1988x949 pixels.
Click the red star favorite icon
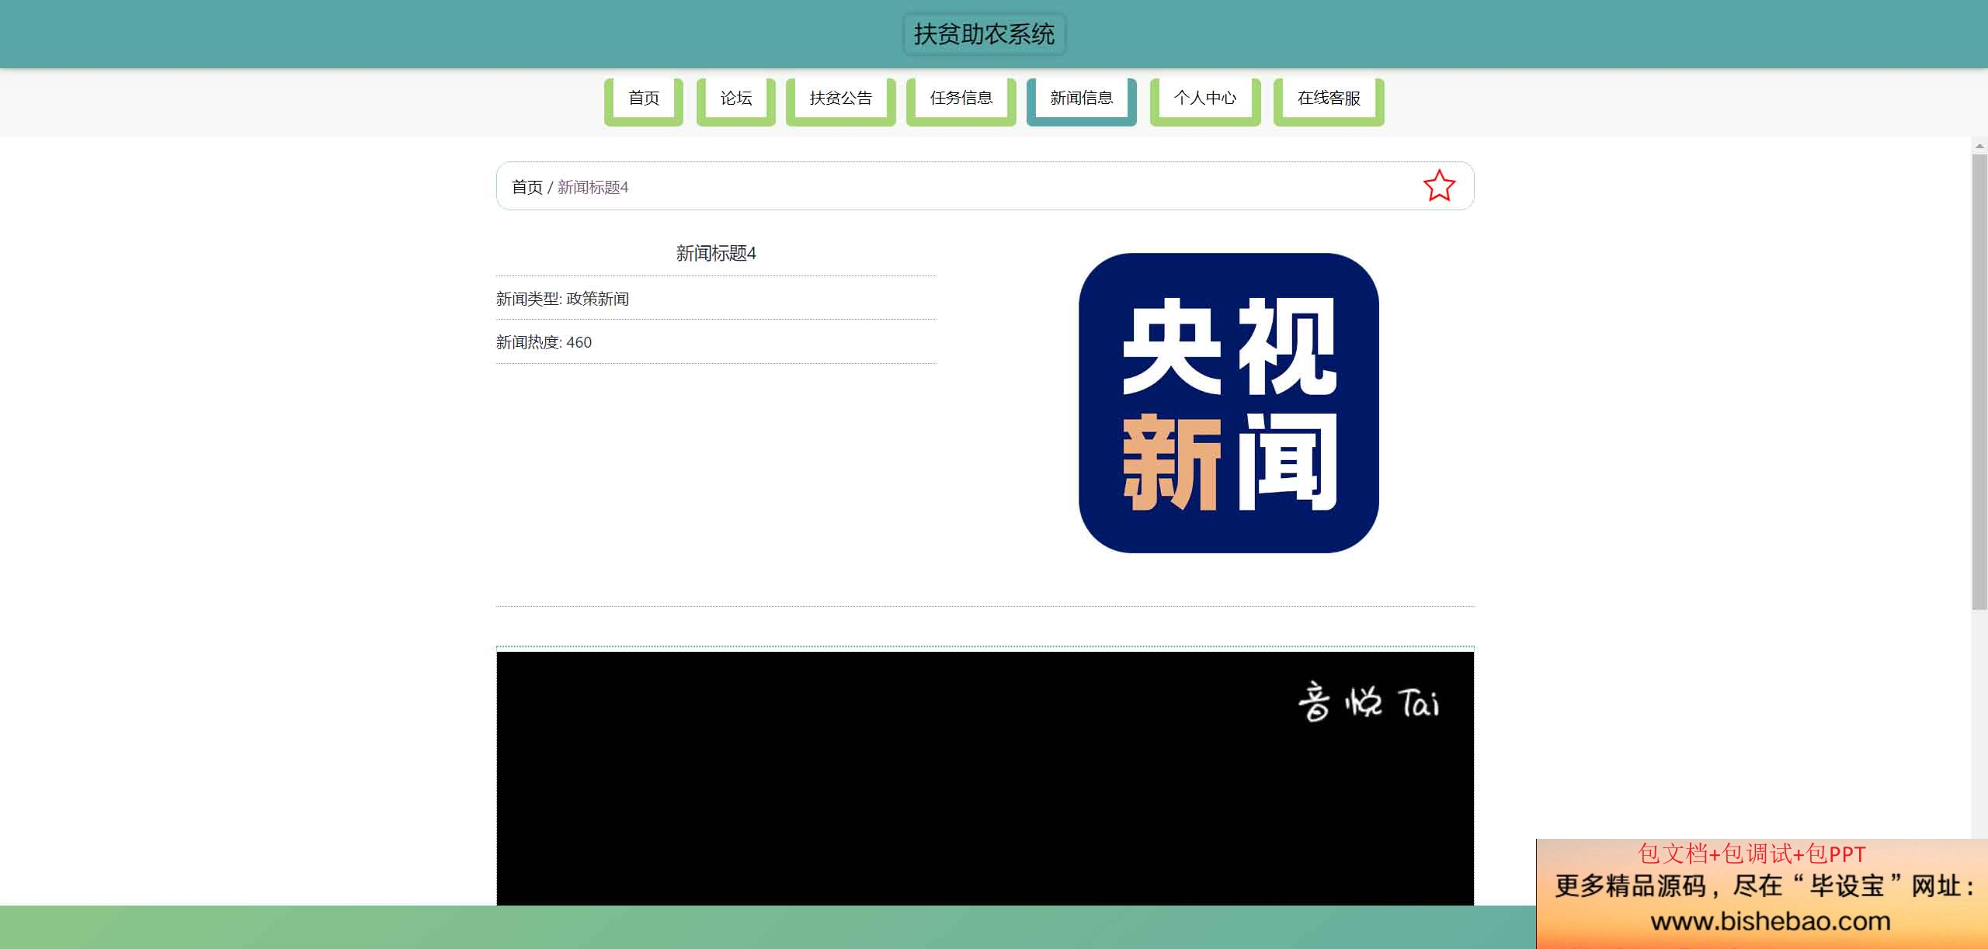coord(1439,186)
